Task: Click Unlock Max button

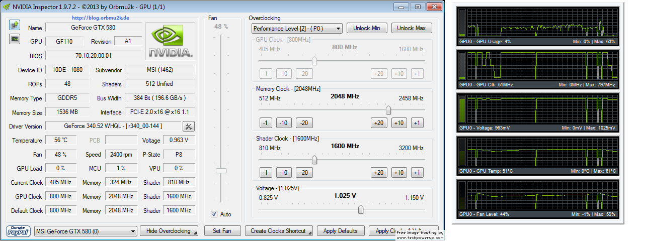Action: pyautogui.click(x=411, y=28)
